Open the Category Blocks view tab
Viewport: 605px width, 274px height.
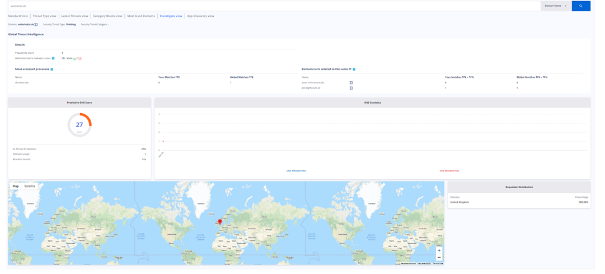pos(107,16)
